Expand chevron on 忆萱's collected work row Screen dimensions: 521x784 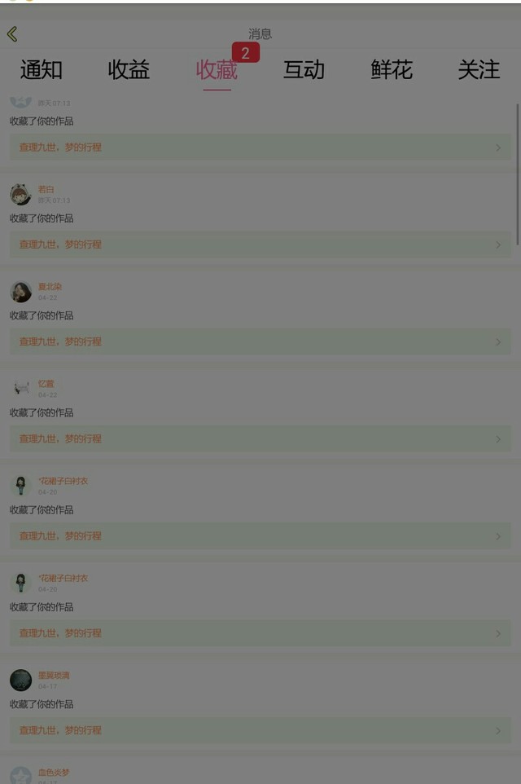(x=498, y=439)
